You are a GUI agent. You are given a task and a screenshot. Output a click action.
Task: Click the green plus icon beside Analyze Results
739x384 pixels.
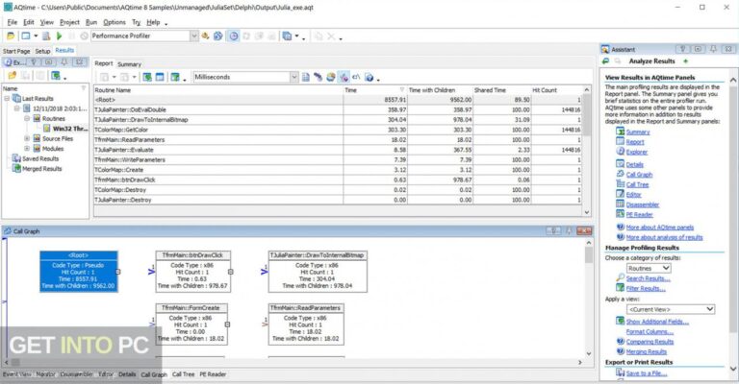coord(686,61)
